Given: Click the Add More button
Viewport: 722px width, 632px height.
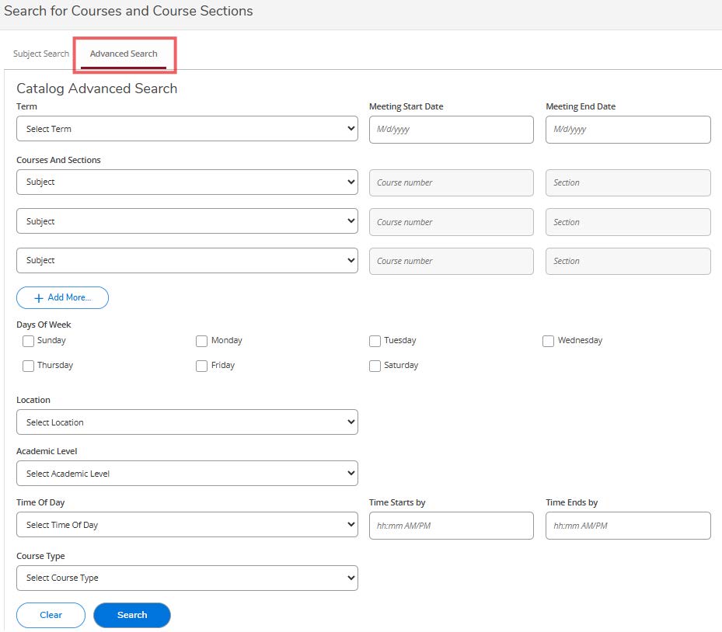Looking at the screenshot, I should [x=63, y=297].
